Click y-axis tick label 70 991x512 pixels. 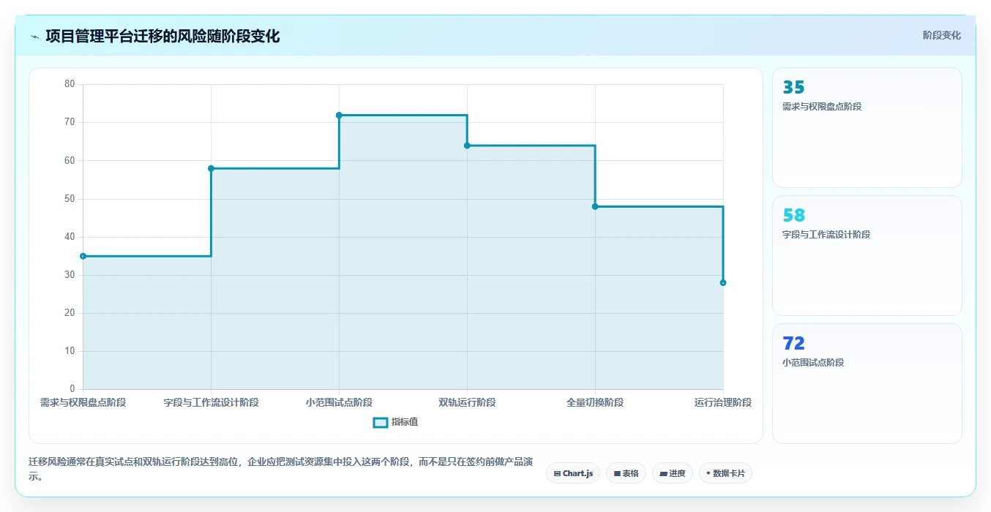[x=70, y=122]
